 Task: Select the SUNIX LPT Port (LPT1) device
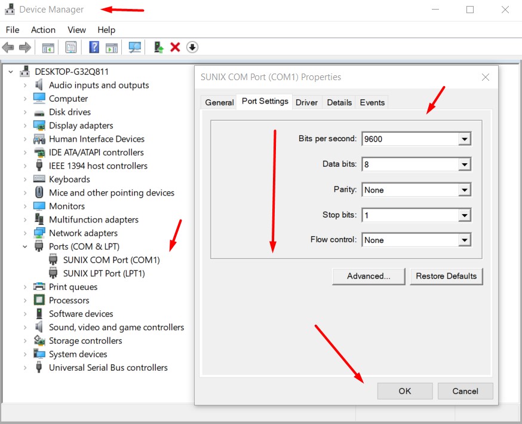point(104,273)
